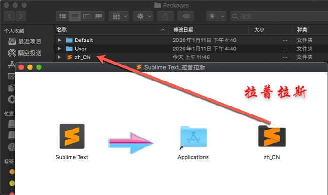Sort by the 大小 column header
The height and width of the screenshot is (195, 328).
point(259,30)
